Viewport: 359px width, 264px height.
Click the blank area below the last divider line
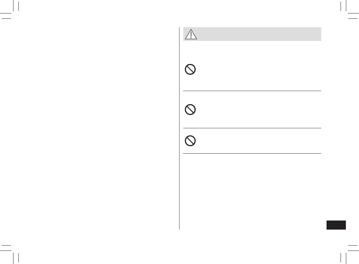click(252, 188)
